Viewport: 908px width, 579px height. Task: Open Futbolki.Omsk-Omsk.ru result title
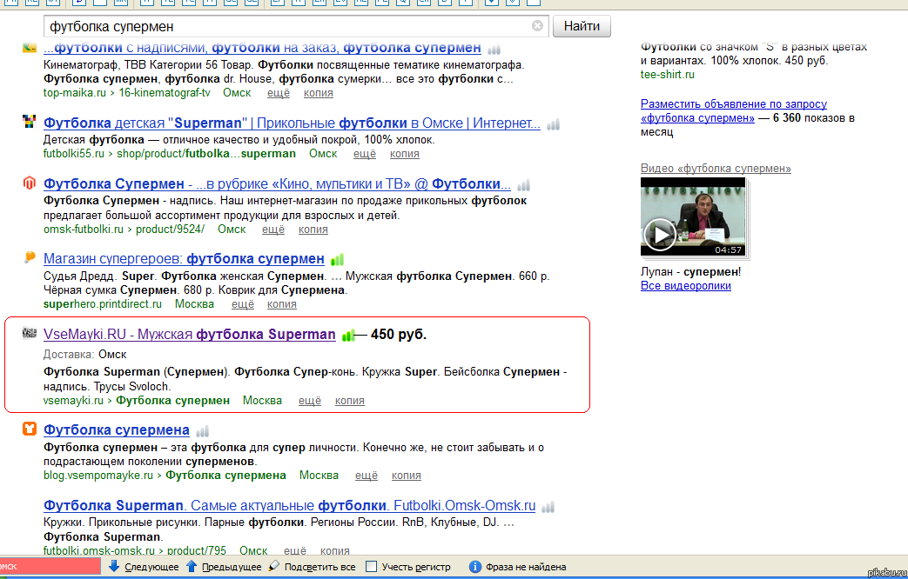pyautogui.click(x=290, y=506)
